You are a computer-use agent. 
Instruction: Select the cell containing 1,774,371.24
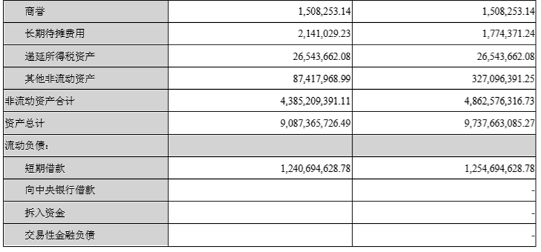pyautogui.click(x=444, y=34)
